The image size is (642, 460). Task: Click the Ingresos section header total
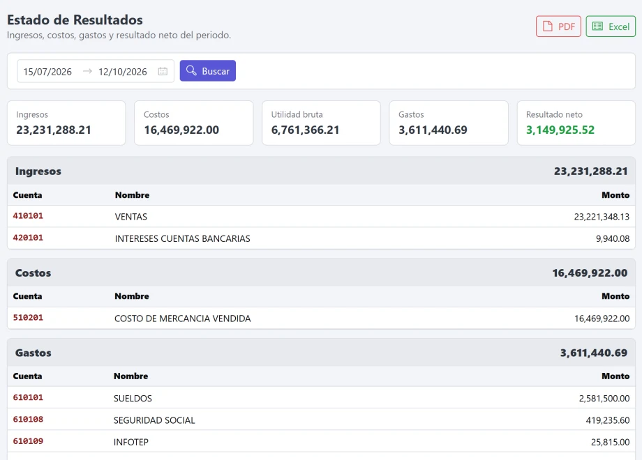tap(590, 171)
